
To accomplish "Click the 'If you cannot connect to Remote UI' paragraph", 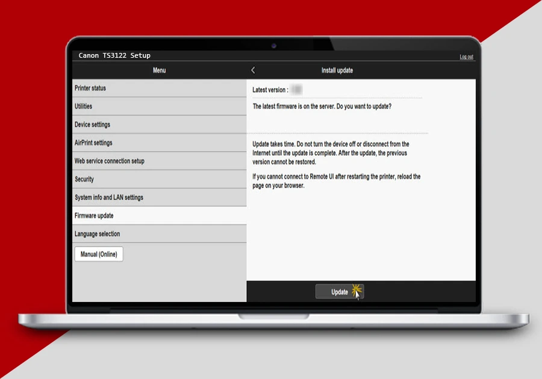I will tap(336, 181).
